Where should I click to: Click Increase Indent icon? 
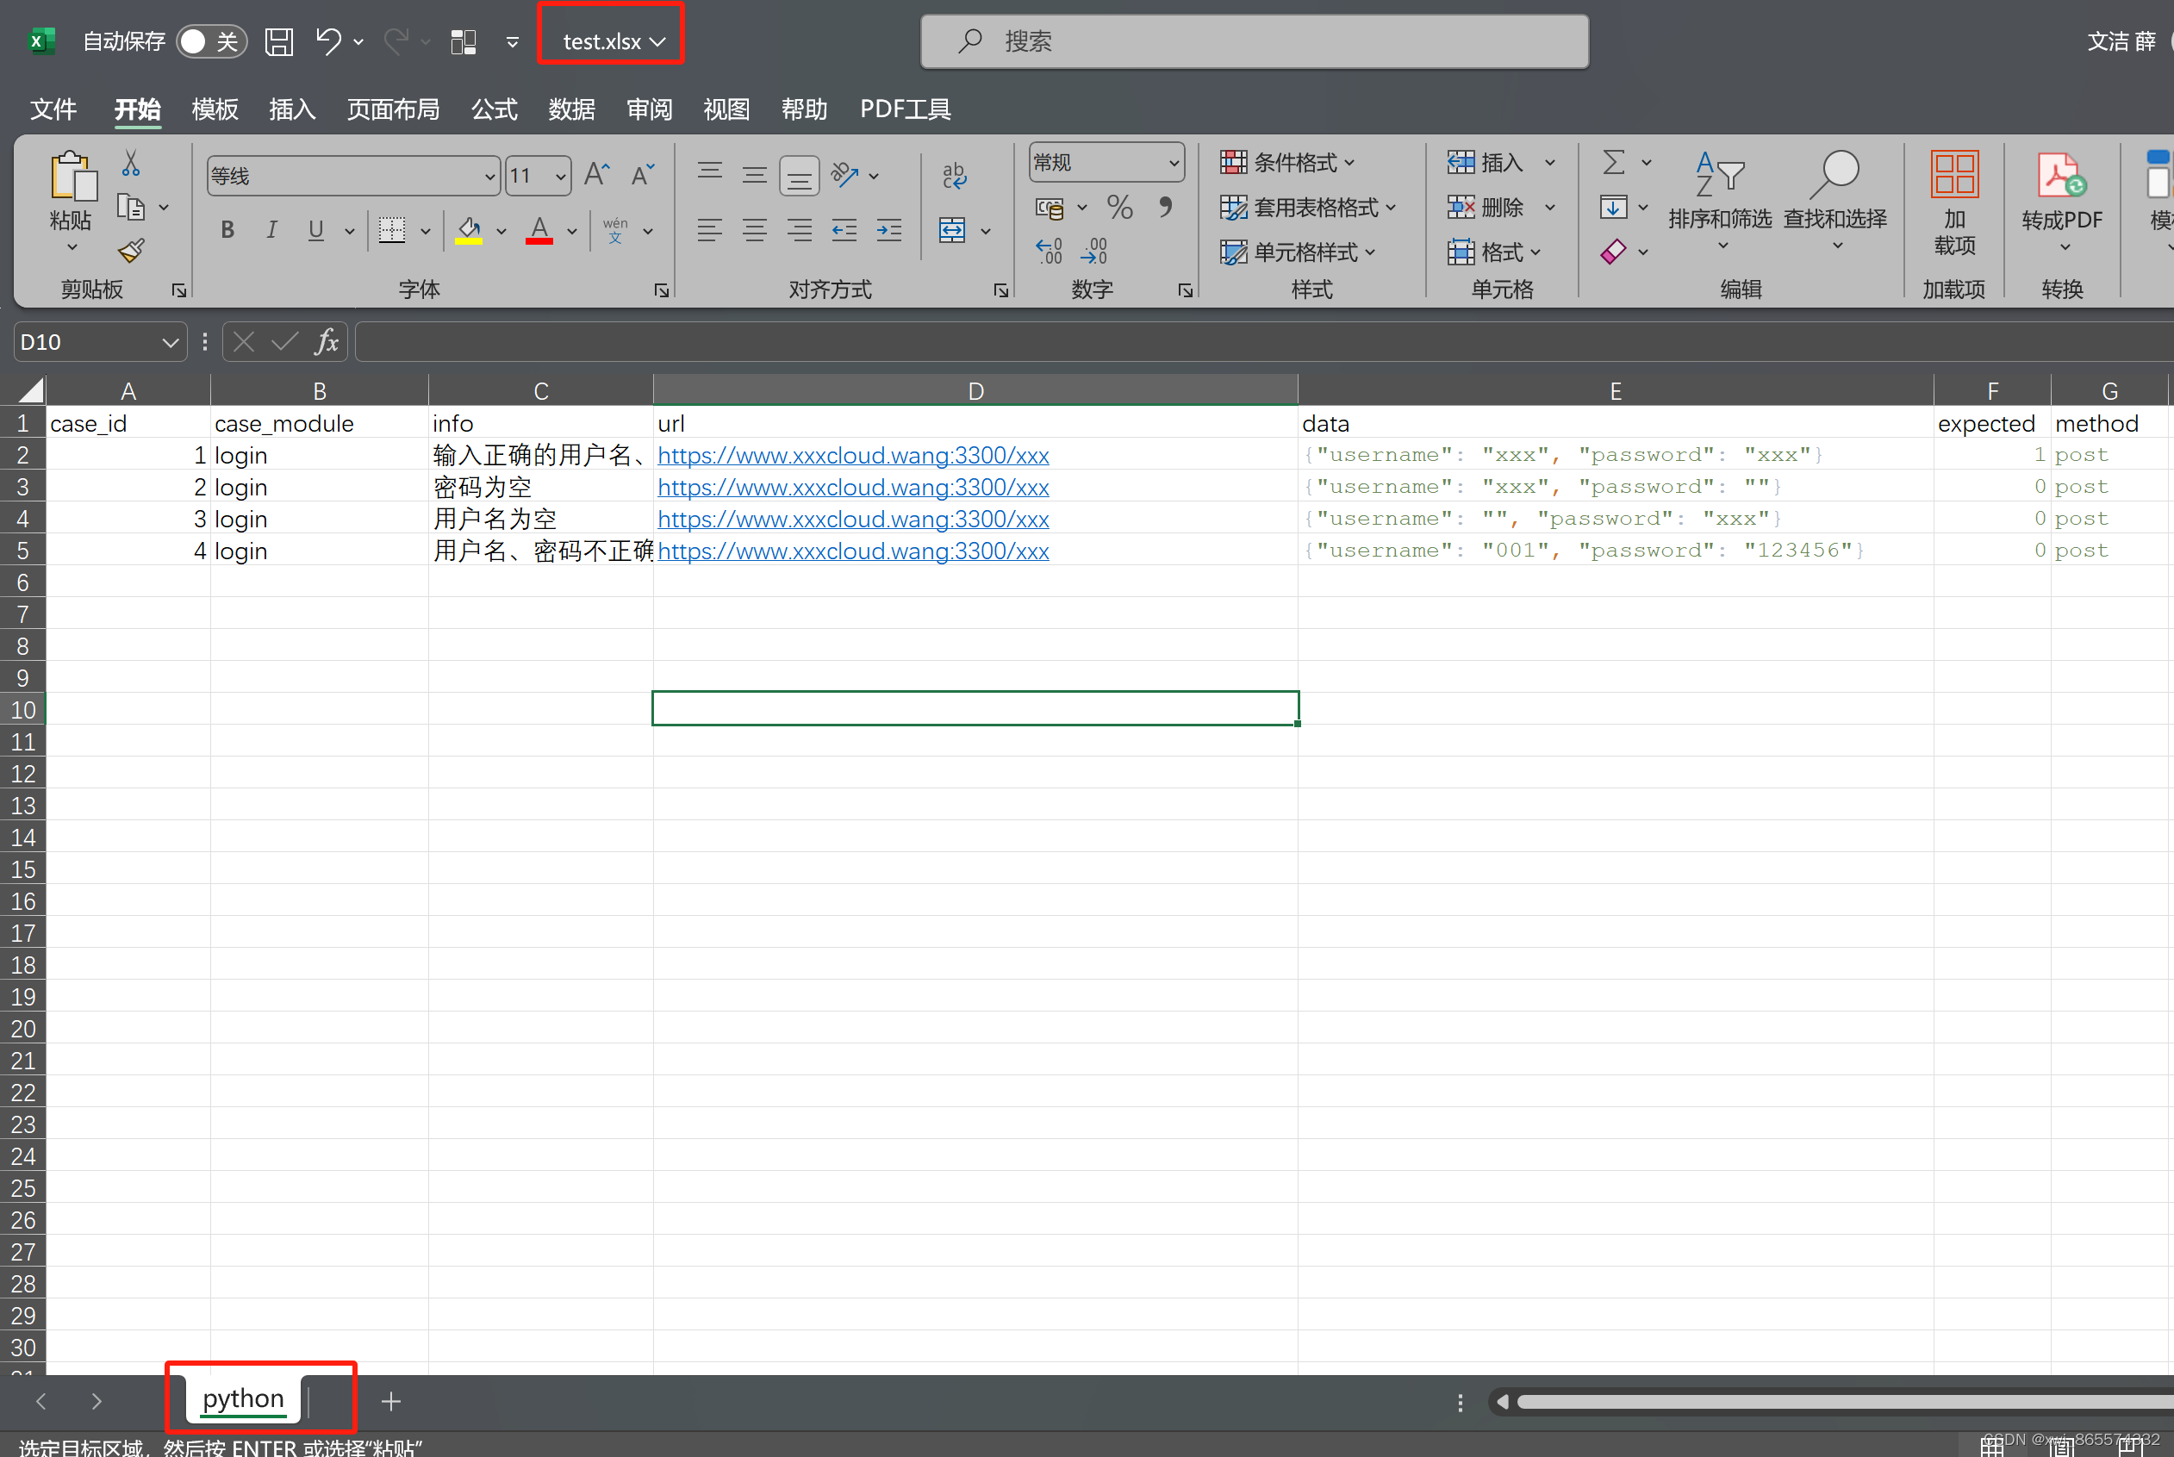(x=889, y=229)
